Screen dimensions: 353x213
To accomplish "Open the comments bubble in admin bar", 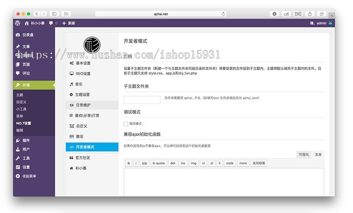I will pos(53,23).
